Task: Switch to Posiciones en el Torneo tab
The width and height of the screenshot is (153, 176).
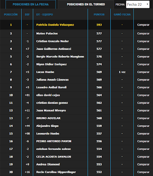Action: click(86, 5)
